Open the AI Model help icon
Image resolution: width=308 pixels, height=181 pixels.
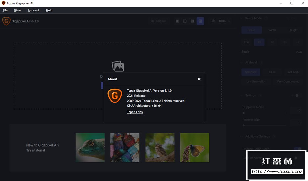point(261,63)
